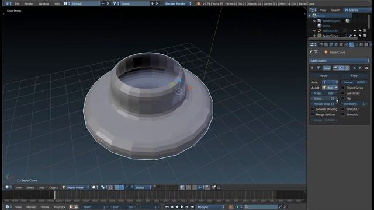Open the Help menu

click(57, 4)
